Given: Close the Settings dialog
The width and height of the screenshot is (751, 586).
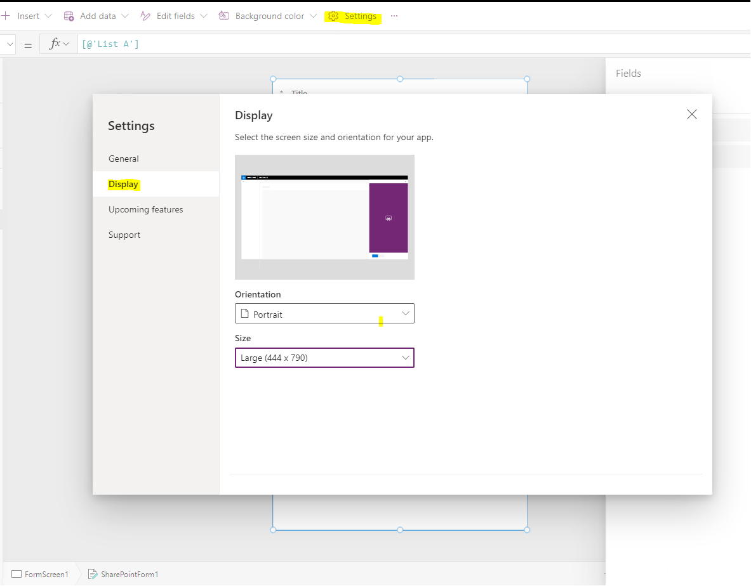Looking at the screenshot, I should point(691,114).
